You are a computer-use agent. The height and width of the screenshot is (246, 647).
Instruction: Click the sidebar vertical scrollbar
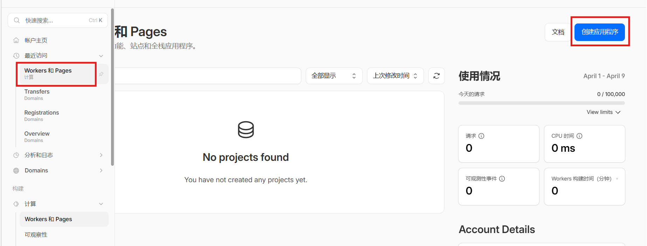click(112, 87)
